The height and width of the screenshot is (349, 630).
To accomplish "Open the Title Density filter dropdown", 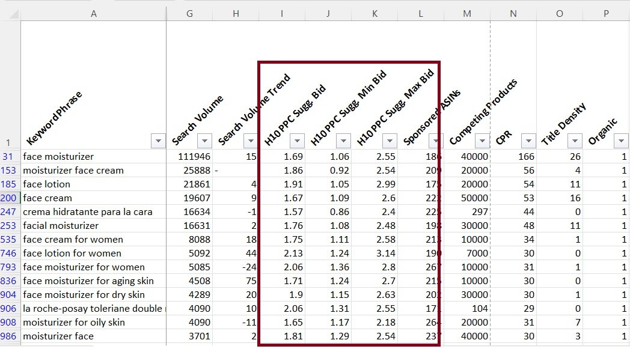I will click(x=575, y=141).
